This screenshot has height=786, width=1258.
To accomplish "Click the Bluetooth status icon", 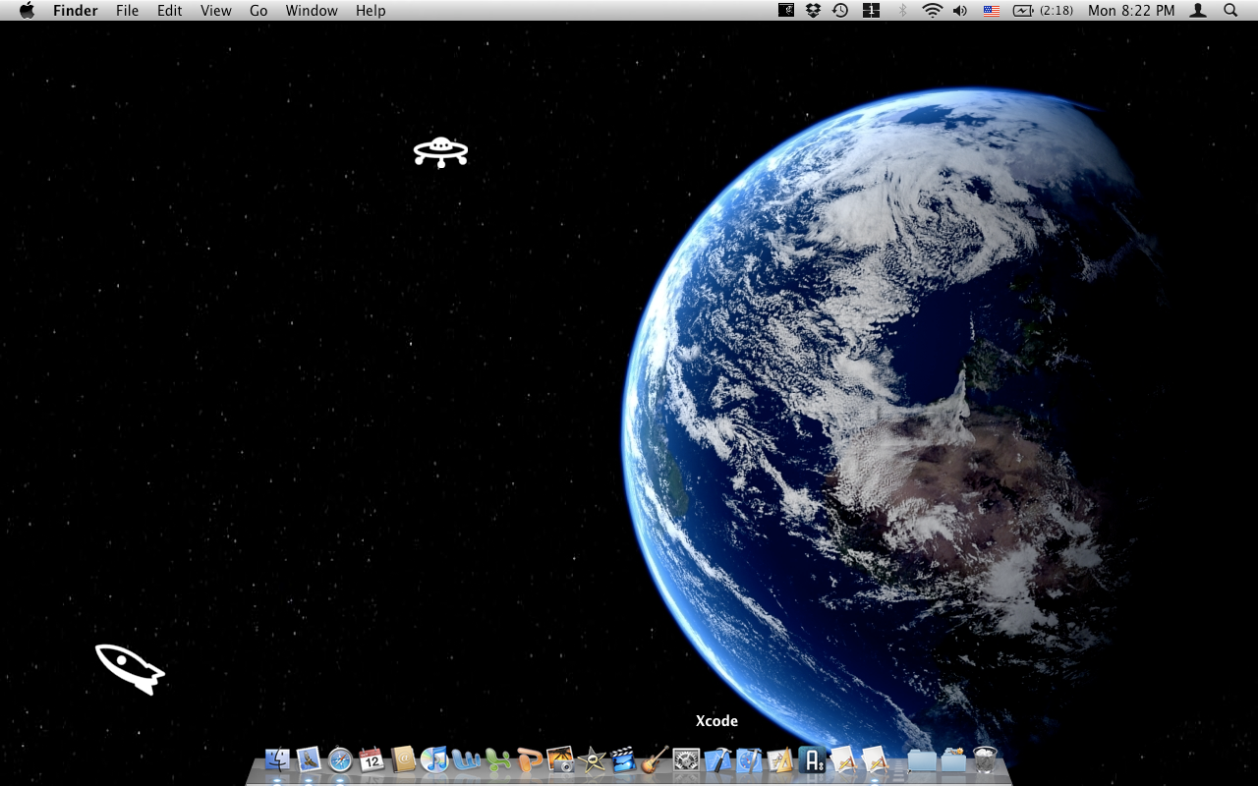I will click(902, 11).
